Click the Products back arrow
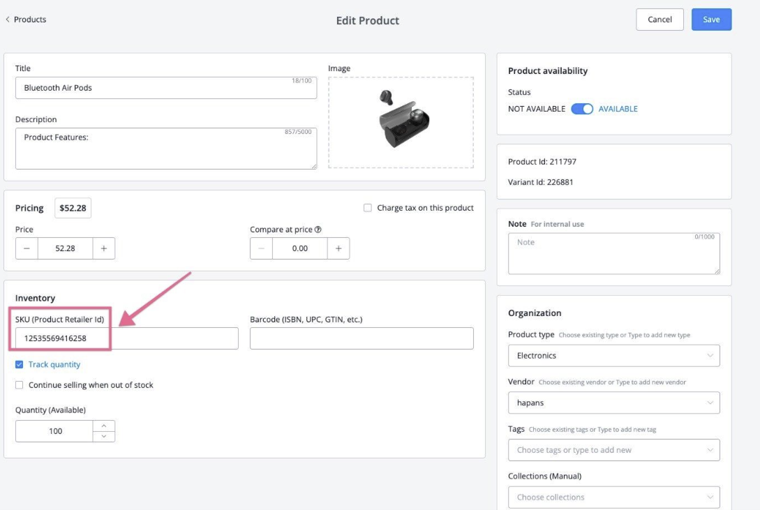The height and width of the screenshot is (510, 760). pos(8,20)
